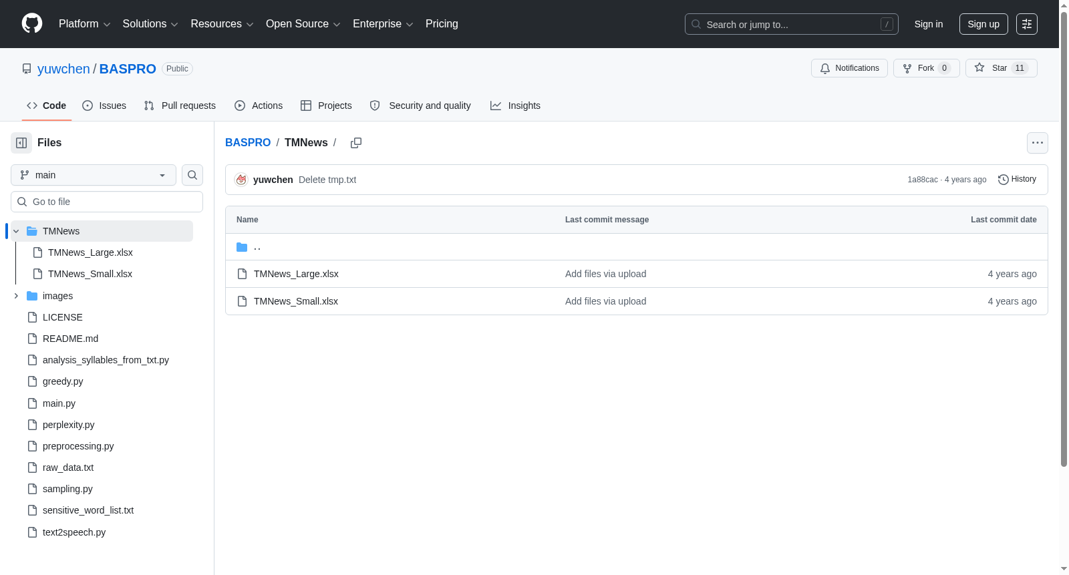The image size is (1069, 575).
Task: Click the TMNews open-folder icon in tree
Action: coord(32,231)
